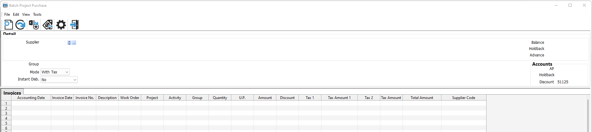Select row 1 header in Invoices grid
592x132 pixels.
[x=6, y=103]
